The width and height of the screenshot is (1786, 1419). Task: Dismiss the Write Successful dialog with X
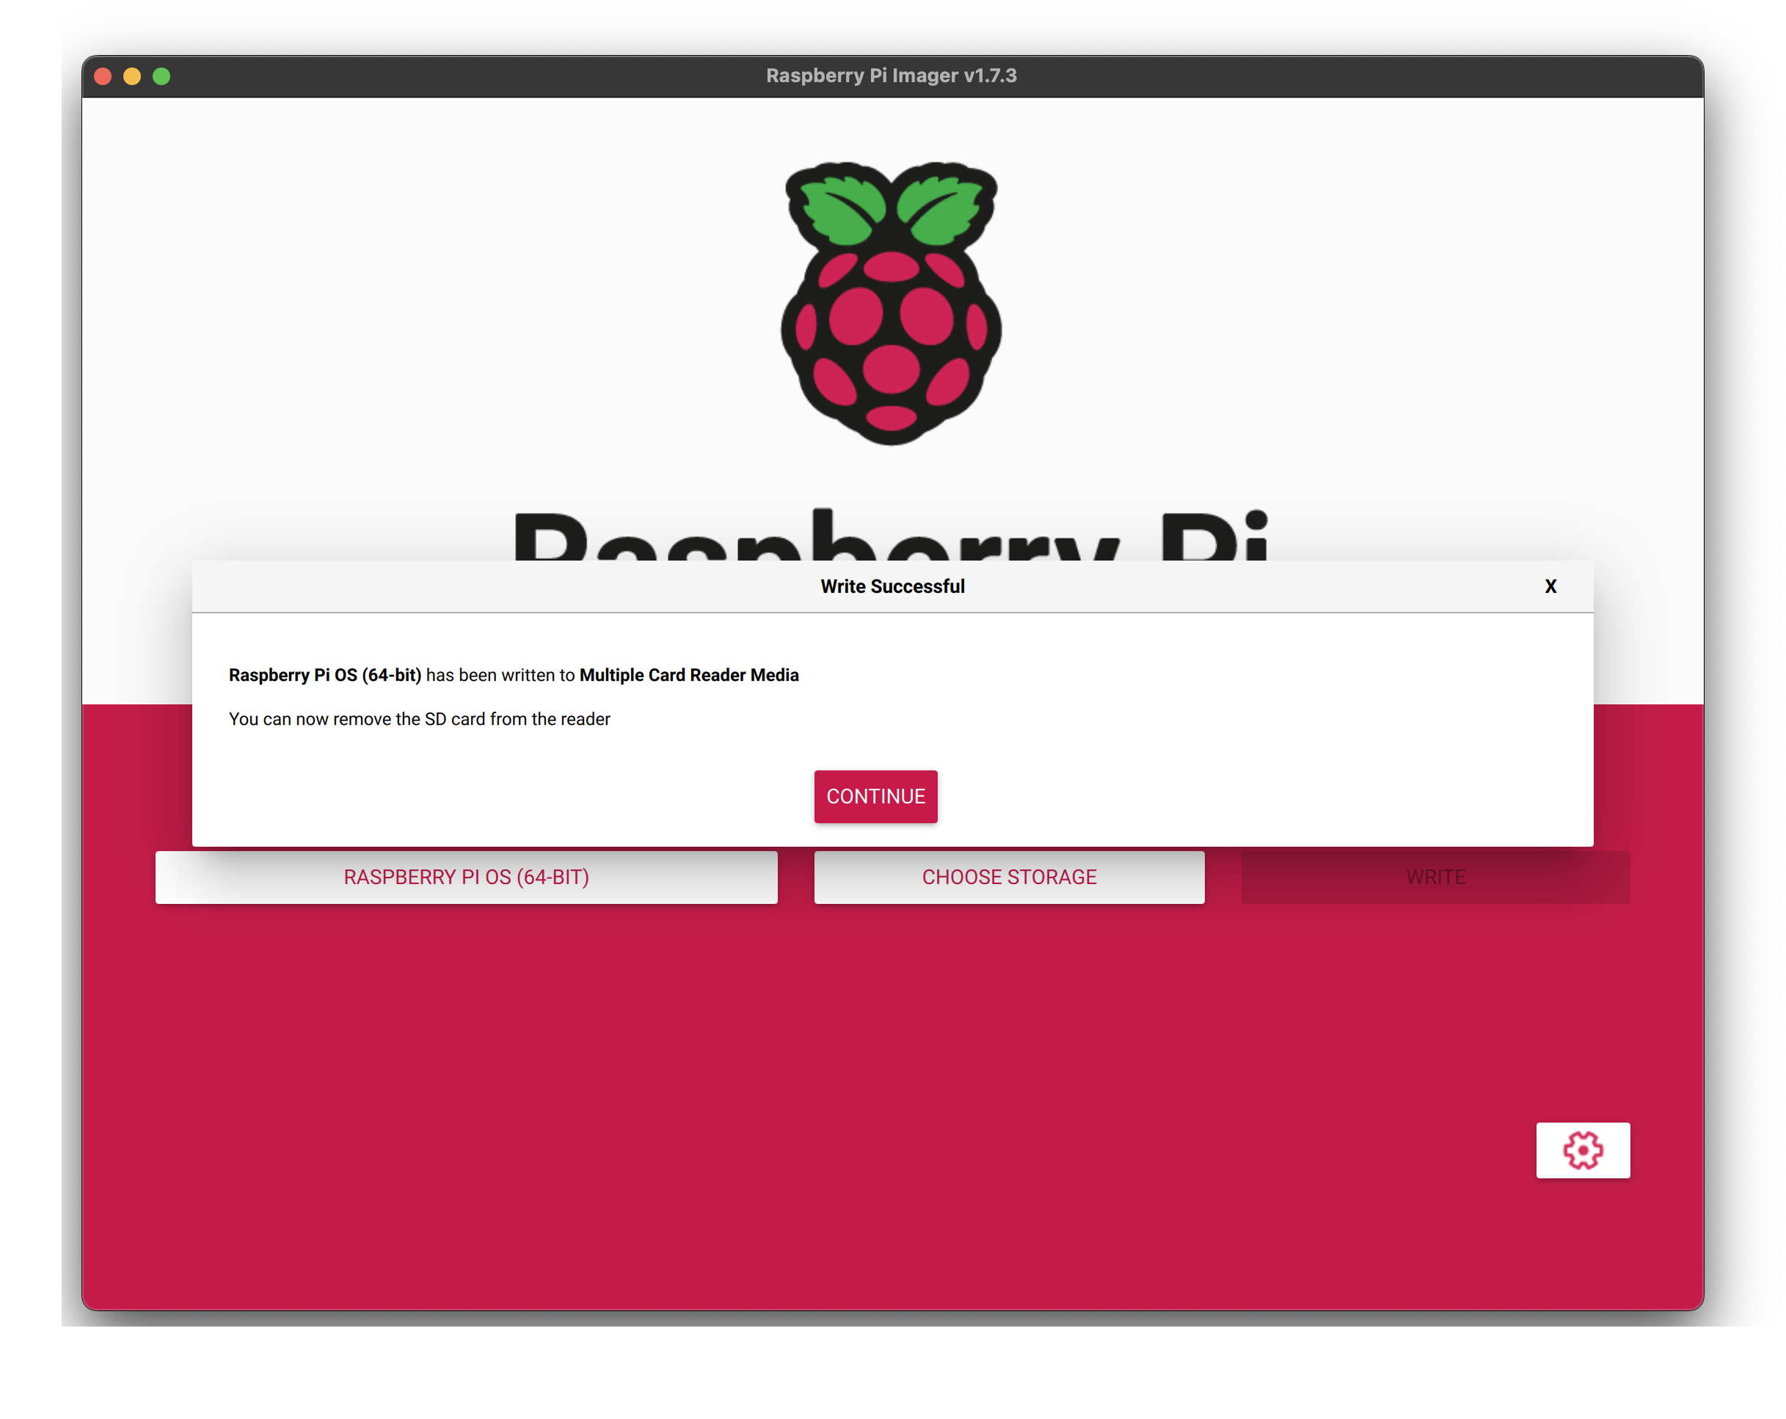pos(1550,586)
